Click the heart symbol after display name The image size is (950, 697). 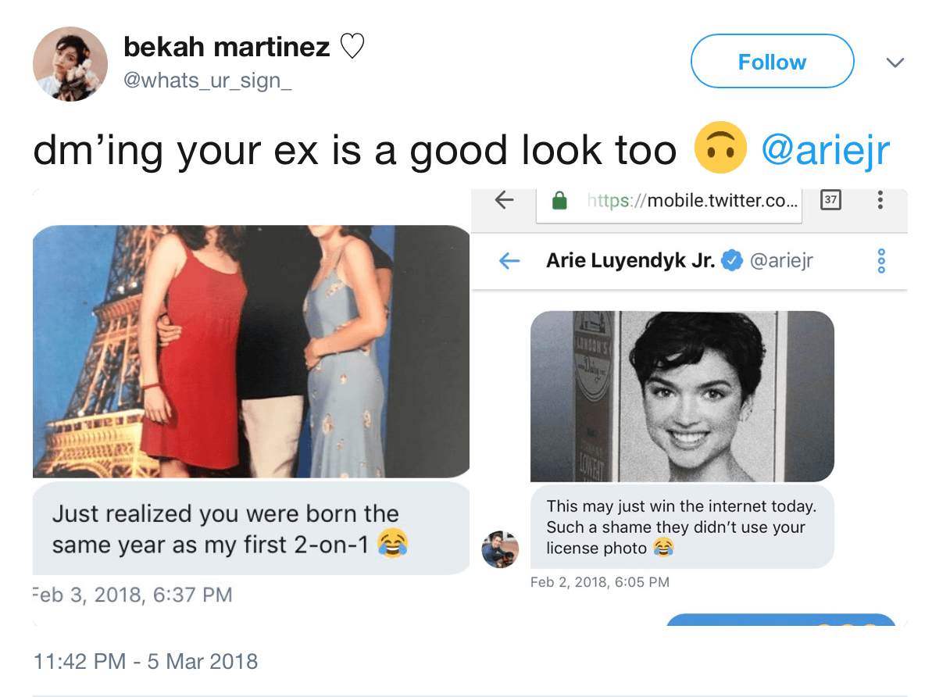(353, 48)
